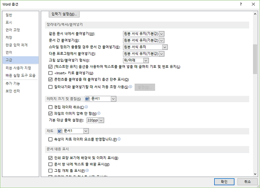
Task: Open 빠른 실행 도구 모음 category
Action: pos(21,75)
